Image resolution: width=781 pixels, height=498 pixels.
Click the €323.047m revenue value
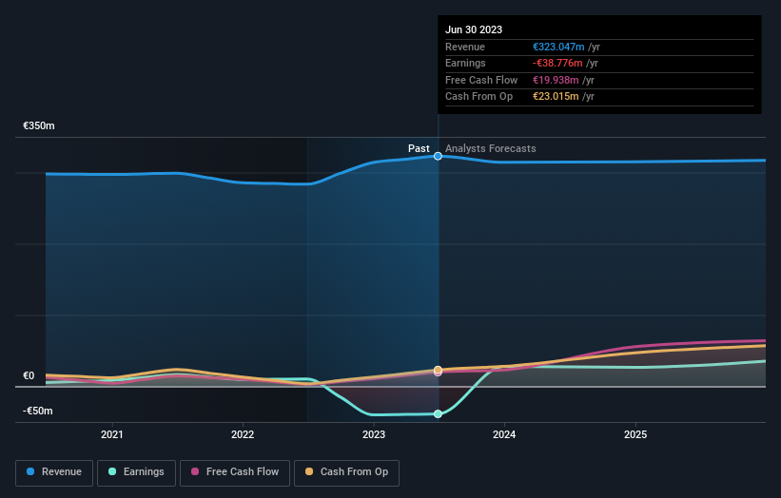[x=558, y=47]
